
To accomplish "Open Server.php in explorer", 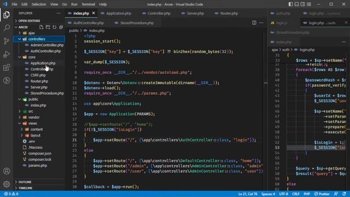I will click(39, 88).
